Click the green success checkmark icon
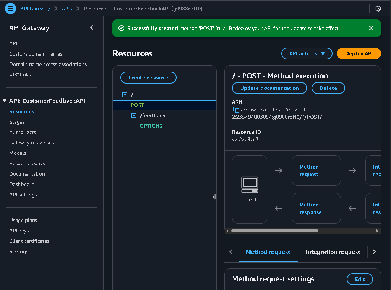This screenshot has width=391, height=290. pyautogui.click(x=121, y=28)
